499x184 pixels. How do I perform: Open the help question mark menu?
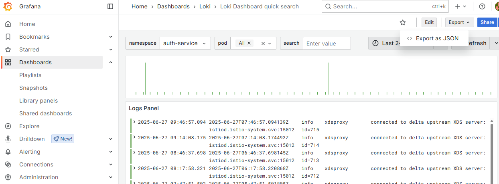[x=482, y=6]
